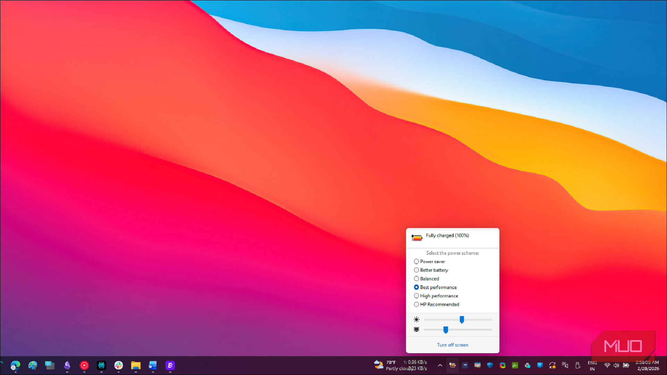667x375 pixels.
Task: Click the magnifier window tray icon
Action: coord(478,365)
